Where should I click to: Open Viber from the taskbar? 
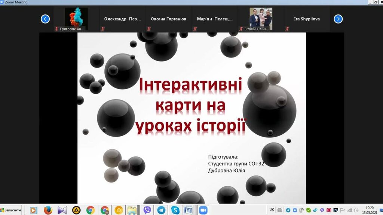(147, 210)
